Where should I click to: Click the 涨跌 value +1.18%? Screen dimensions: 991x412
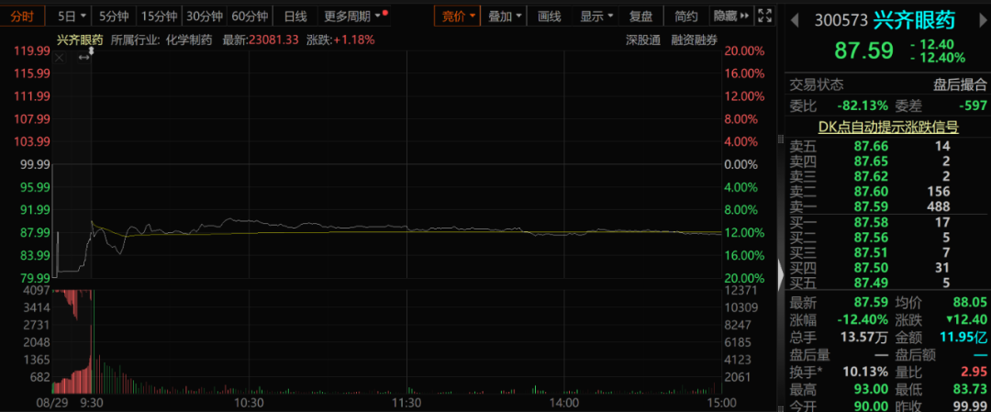(354, 39)
